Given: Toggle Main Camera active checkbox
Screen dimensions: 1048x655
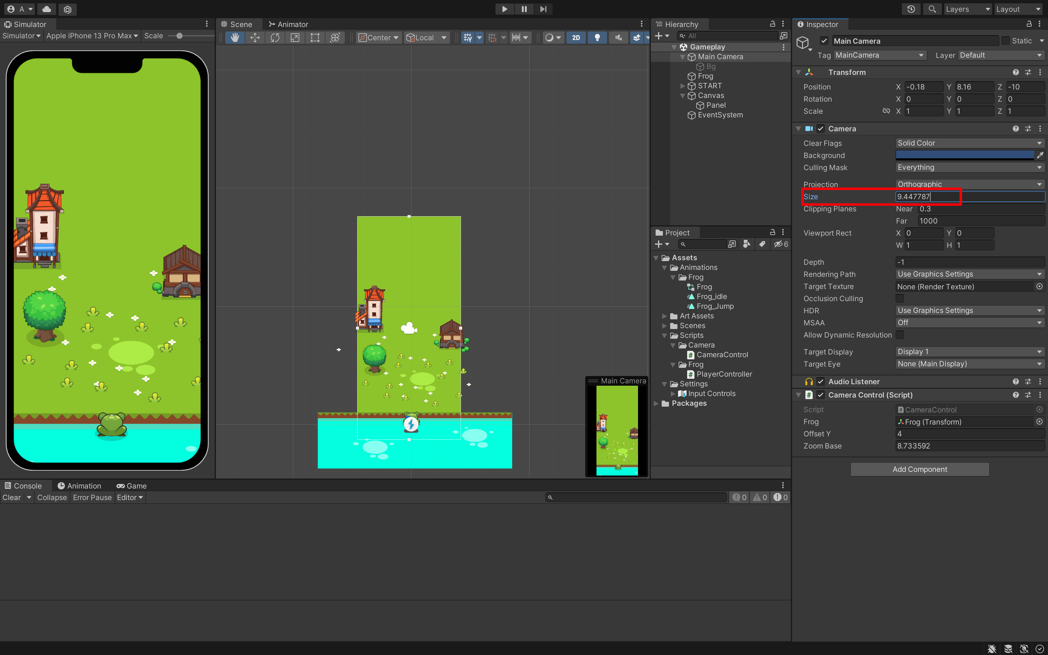Looking at the screenshot, I should click(x=824, y=41).
